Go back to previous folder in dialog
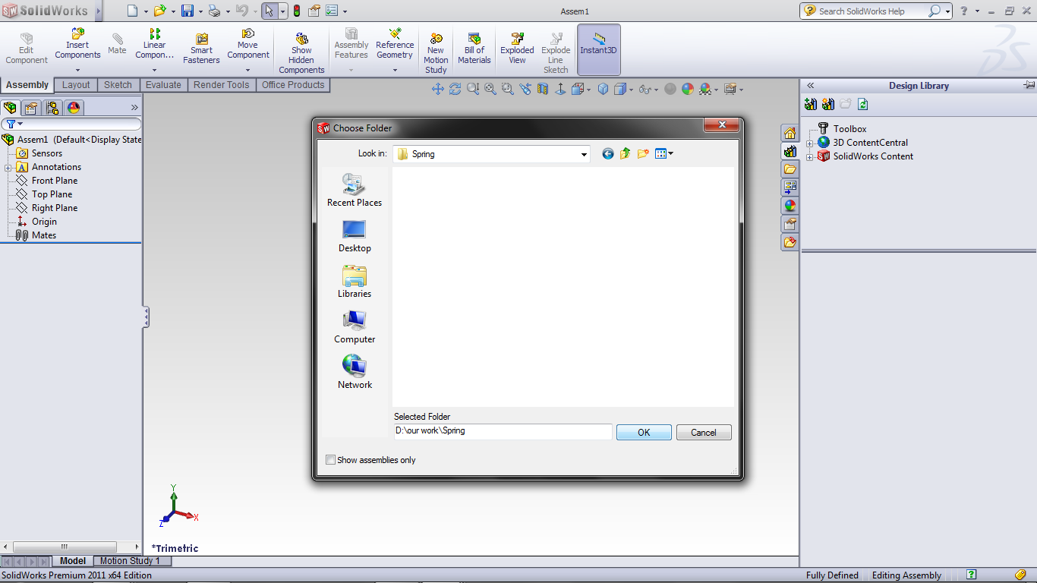The image size is (1037, 583). point(607,153)
